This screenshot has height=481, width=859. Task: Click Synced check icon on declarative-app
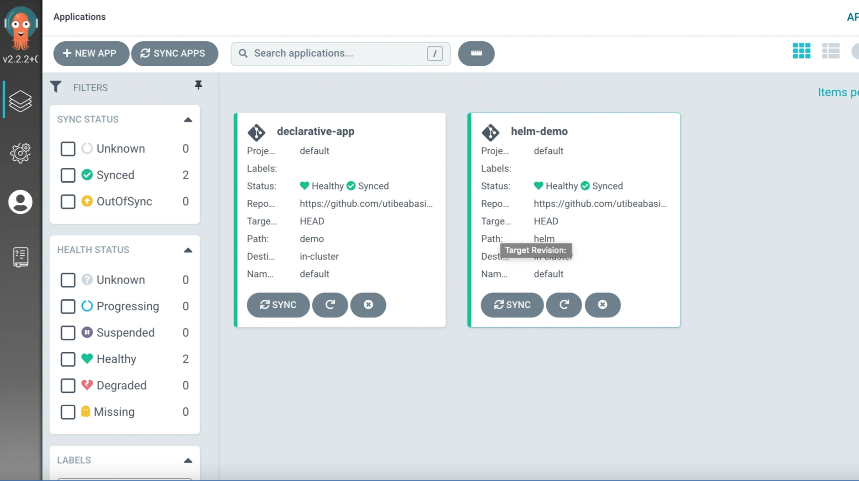tap(351, 186)
